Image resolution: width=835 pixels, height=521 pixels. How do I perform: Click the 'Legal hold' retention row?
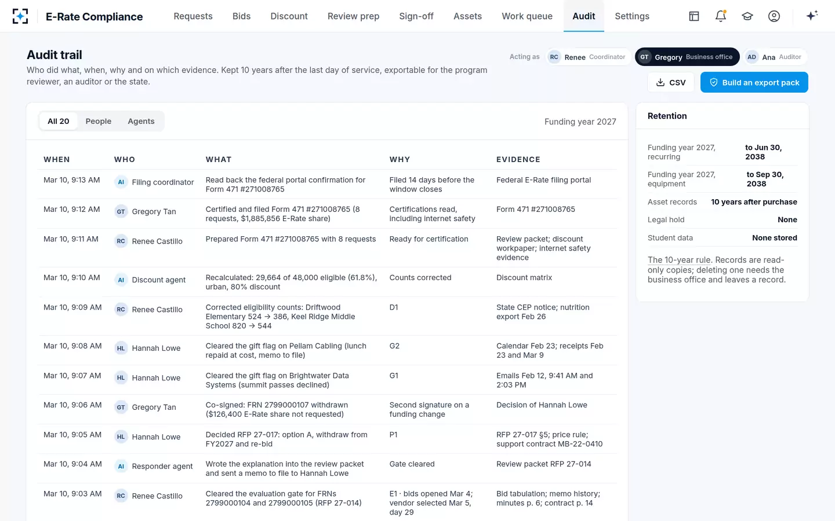[723, 219]
